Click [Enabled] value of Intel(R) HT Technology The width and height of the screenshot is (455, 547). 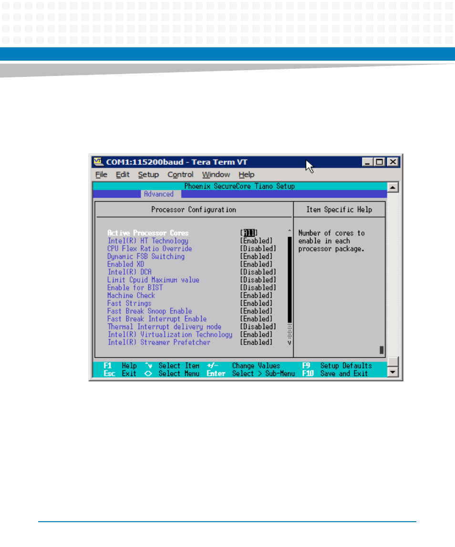click(256, 241)
